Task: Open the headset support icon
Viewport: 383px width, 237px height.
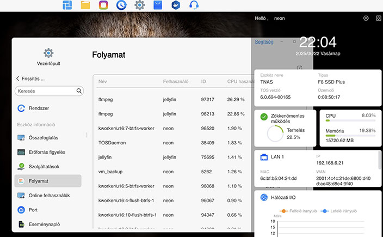Action: pyautogui.click(x=194, y=5)
